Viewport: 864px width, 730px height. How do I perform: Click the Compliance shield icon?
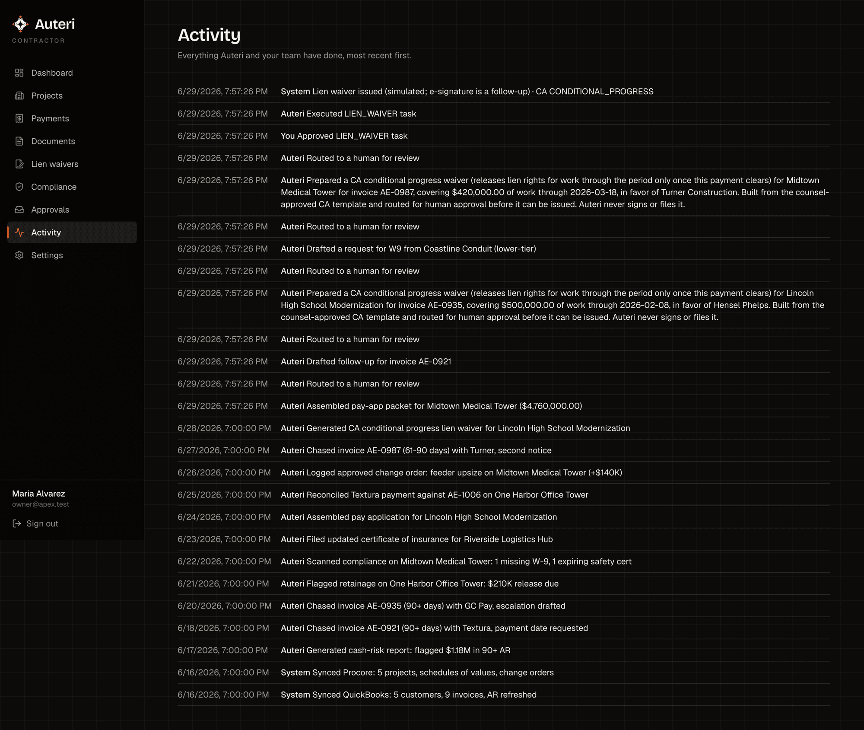(x=19, y=187)
